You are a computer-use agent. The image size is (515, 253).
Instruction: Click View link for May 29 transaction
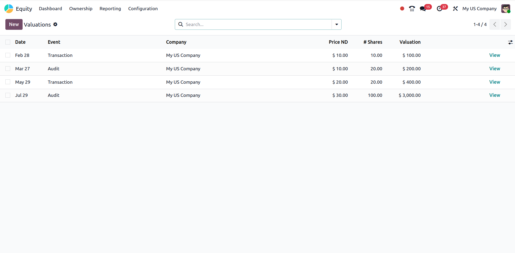click(494, 82)
